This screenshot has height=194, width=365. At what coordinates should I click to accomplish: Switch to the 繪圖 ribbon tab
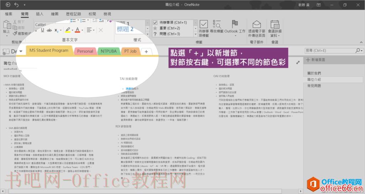click(55, 14)
